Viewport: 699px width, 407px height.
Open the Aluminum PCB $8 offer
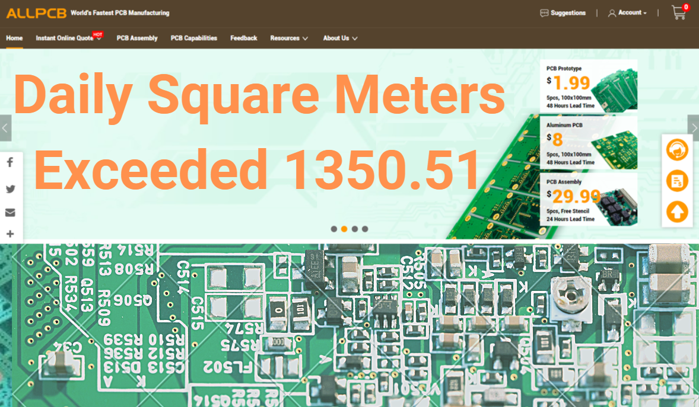tap(589, 143)
